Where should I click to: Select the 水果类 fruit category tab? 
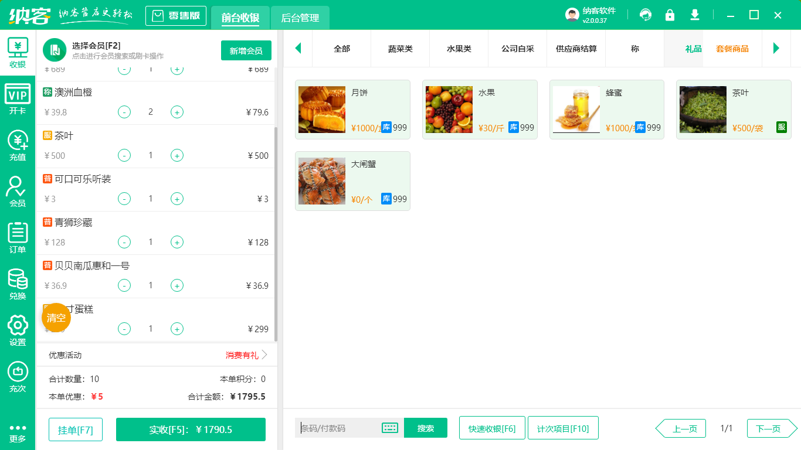click(x=459, y=49)
